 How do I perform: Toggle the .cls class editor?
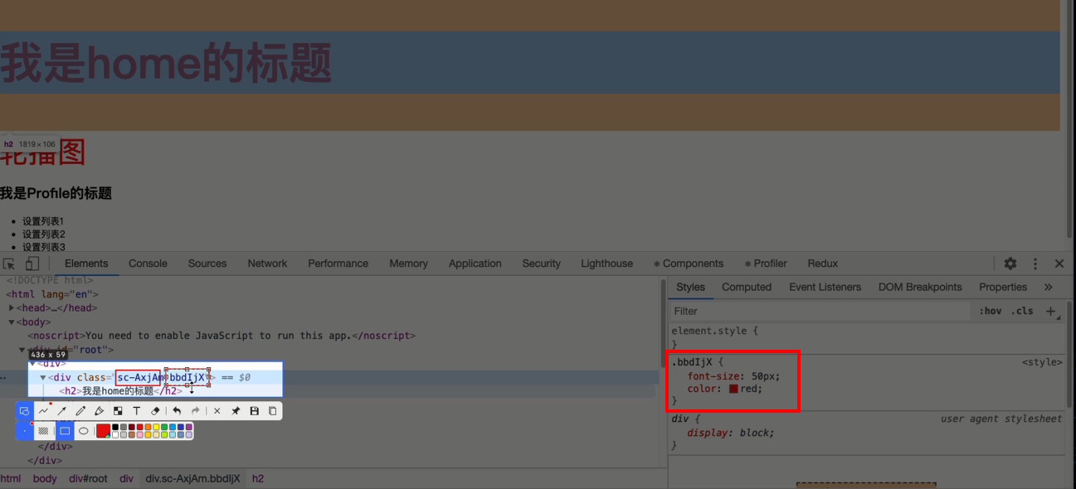1024,311
